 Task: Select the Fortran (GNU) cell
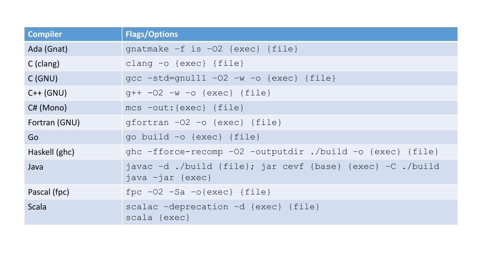coord(54,123)
